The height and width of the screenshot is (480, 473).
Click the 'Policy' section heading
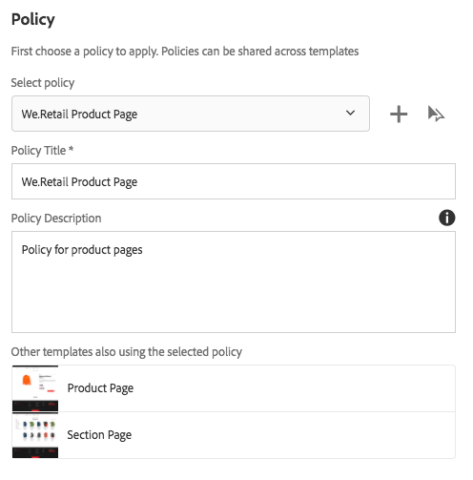pos(33,20)
